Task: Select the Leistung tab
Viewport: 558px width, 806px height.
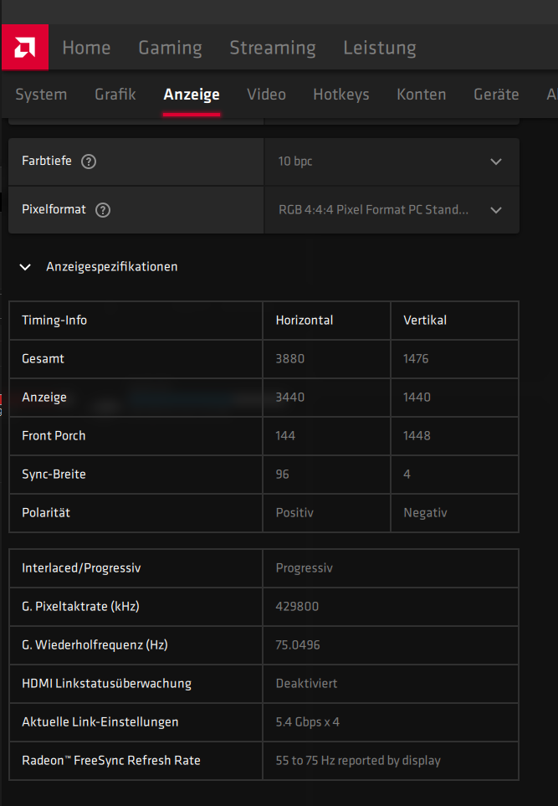Action: click(x=380, y=48)
